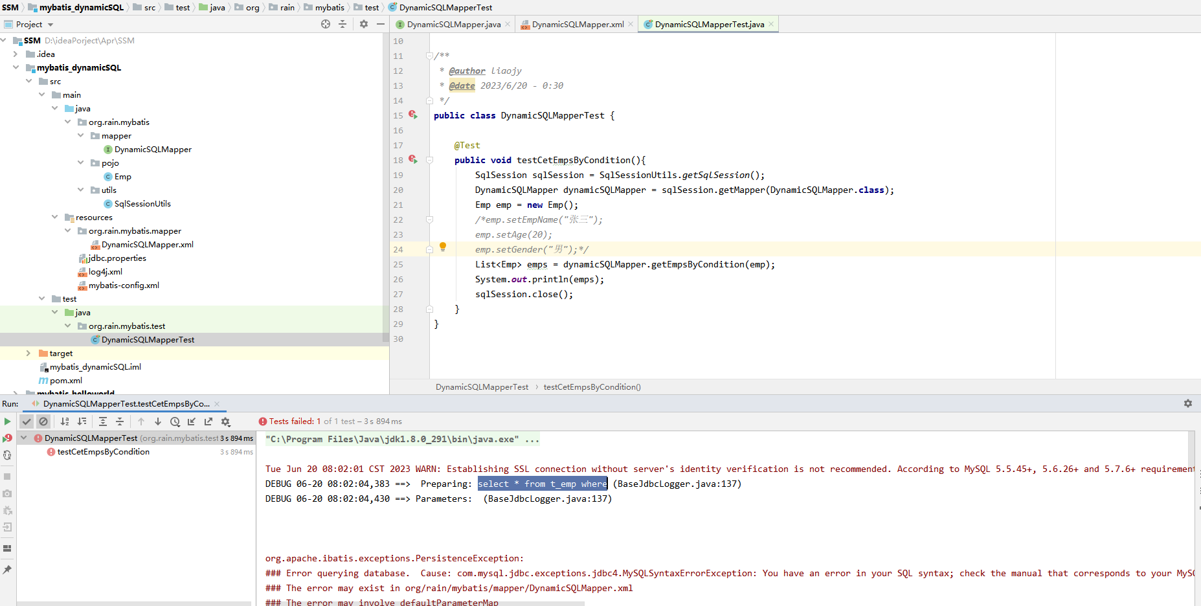The image size is (1201, 606).
Task: Toggle auto-test rerun icon
Action: (7, 455)
